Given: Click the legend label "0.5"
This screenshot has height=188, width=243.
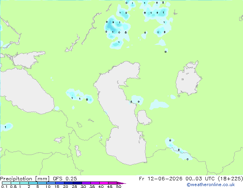Looking at the screenshot, I should (13, 186).
